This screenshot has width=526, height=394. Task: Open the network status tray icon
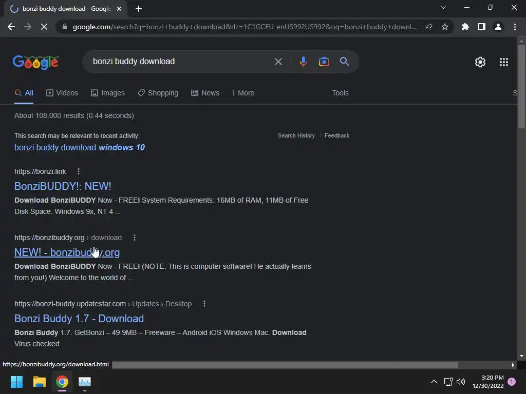point(448,382)
